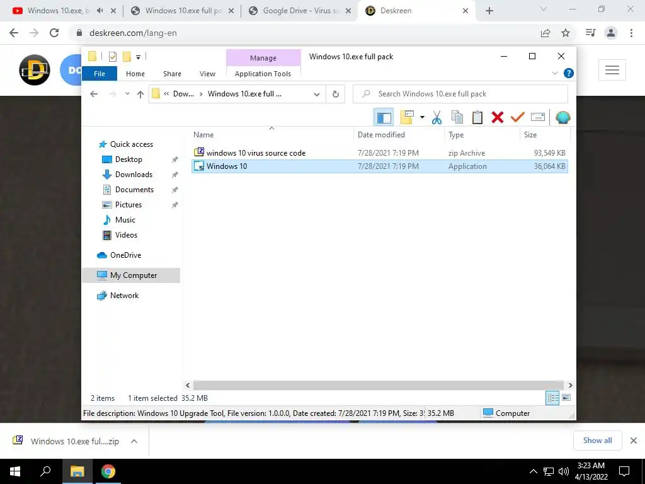Switch to the Google Drive - Virus browser tab

(300, 11)
